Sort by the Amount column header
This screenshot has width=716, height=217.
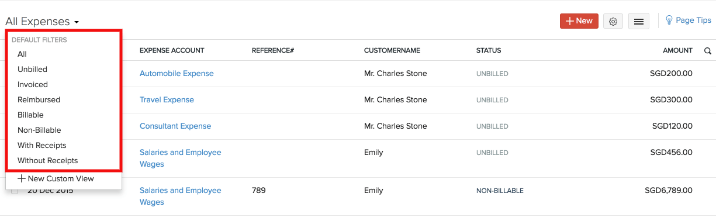click(677, 50)
